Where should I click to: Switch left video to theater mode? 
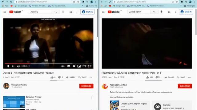click(84, 66)
